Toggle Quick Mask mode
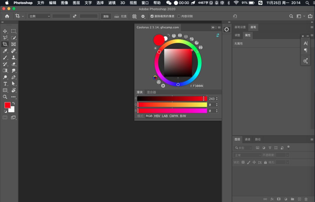Screen dimensions: 315x202 [5, 117]
